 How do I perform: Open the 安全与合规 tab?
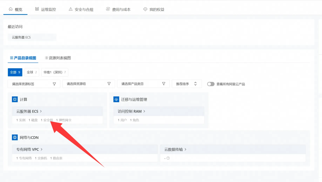[x=81, y=9]
